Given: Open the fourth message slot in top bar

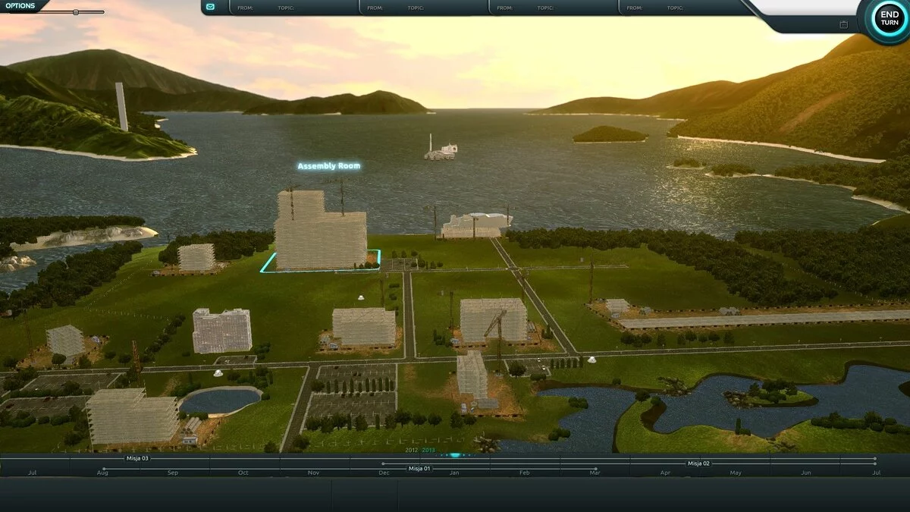Looking at the screenshot, I should click(x=682, y=8).
